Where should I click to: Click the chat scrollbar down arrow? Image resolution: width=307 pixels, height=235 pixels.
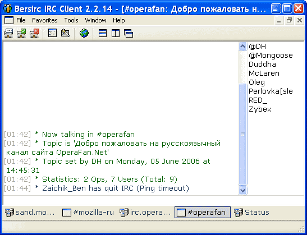(242, 190)
